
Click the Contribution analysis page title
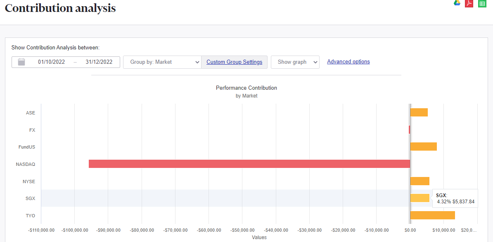click(x=59, y=8)
